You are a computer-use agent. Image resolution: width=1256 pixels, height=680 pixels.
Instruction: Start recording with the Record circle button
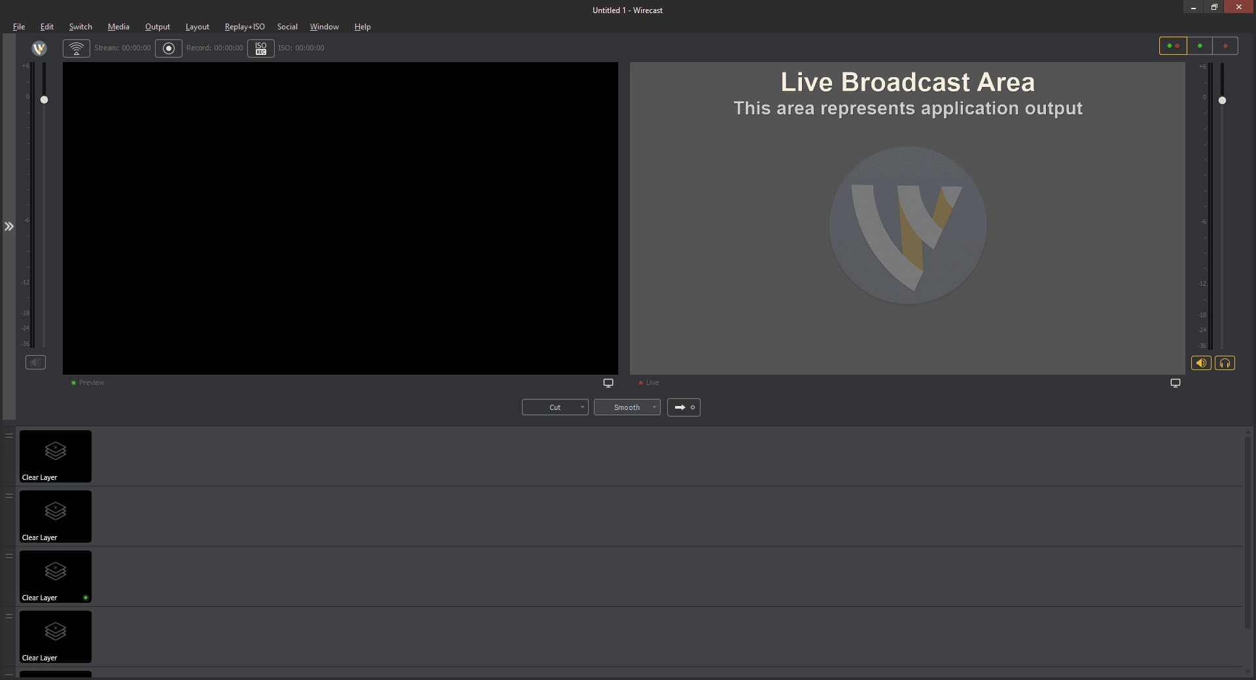tap(169, 48)
